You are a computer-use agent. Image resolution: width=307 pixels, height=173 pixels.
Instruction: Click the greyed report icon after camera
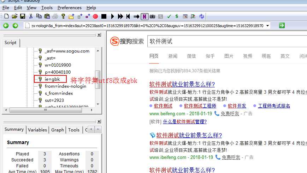[x=160, y=17]
